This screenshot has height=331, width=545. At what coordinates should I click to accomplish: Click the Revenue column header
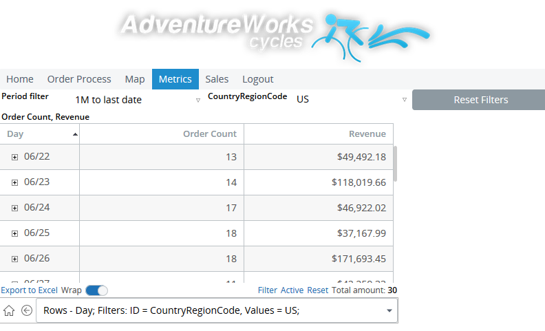coord(367,134)
